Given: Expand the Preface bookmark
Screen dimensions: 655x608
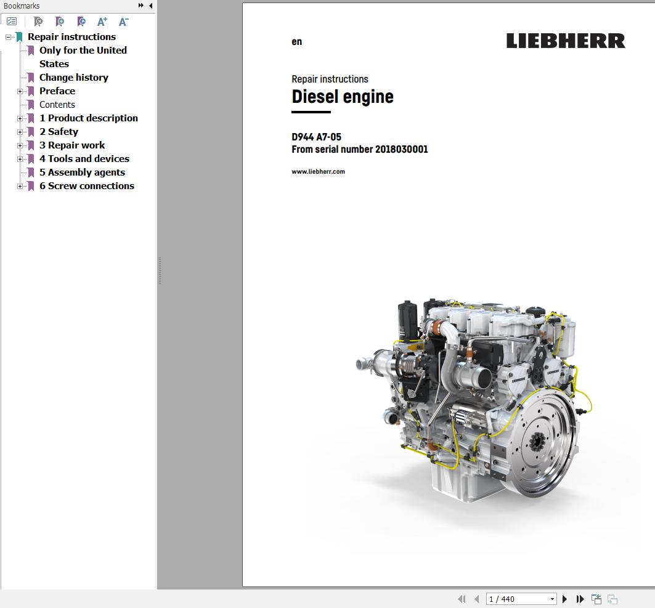Looking at the screenshot, I should (20, 91).
